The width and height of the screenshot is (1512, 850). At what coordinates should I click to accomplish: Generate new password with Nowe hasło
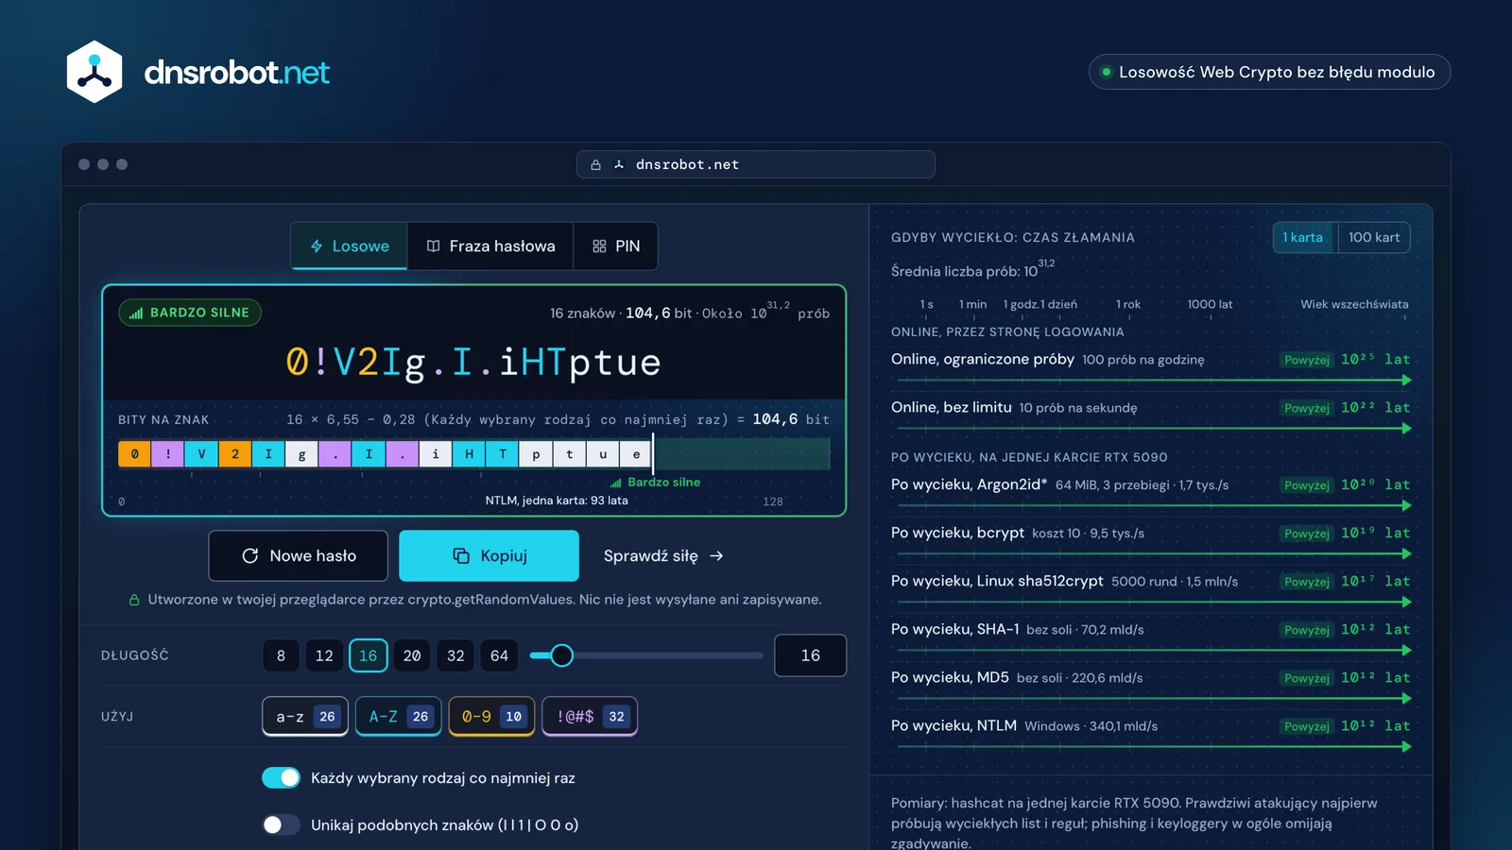(x=298, y=555)
